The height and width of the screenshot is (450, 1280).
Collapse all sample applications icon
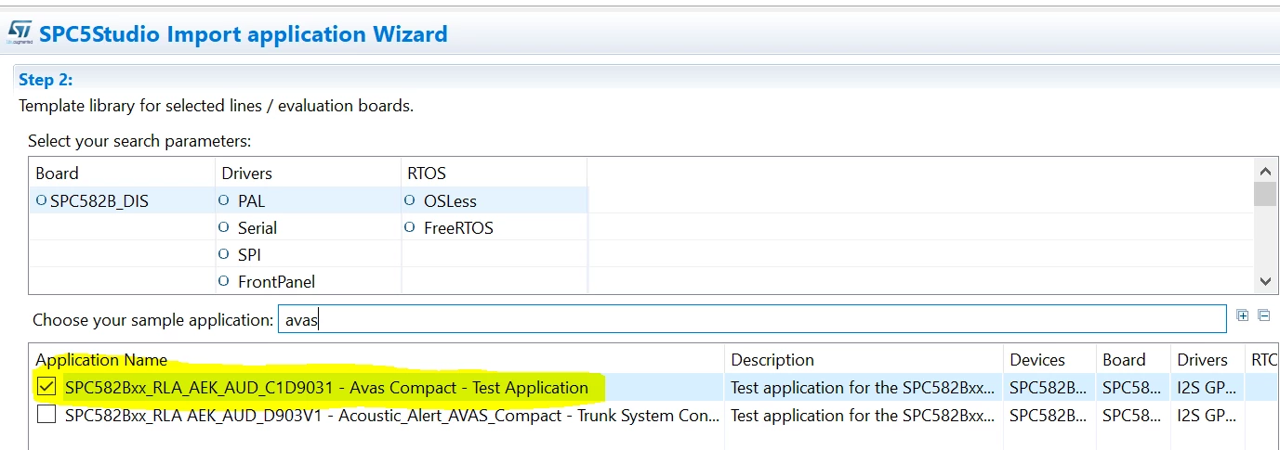(1263, 315)
